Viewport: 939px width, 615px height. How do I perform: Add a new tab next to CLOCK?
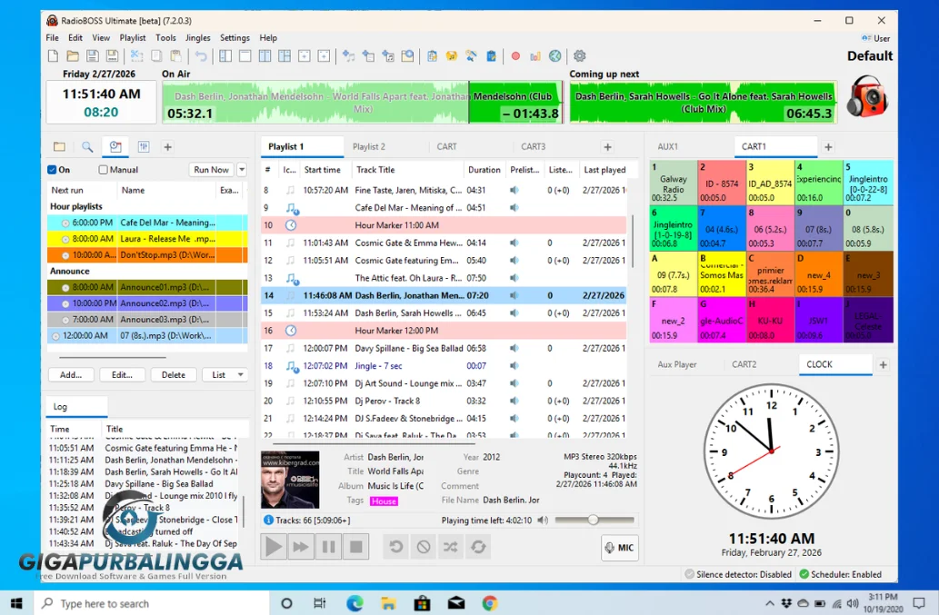pos(883,364)
